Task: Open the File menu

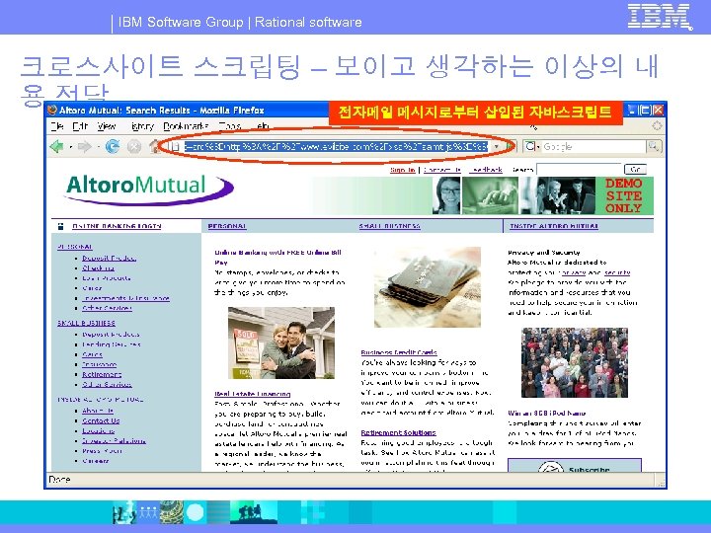Action: 57,126
